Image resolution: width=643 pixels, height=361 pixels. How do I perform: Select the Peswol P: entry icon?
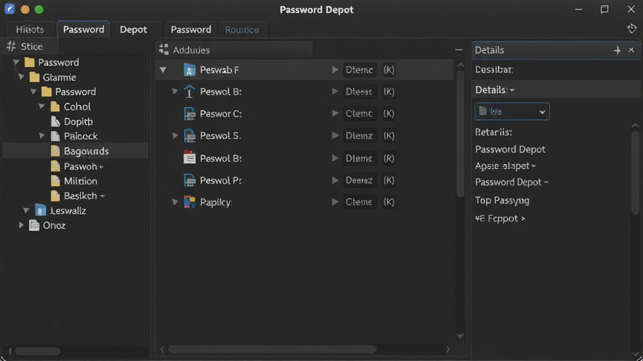189,180
